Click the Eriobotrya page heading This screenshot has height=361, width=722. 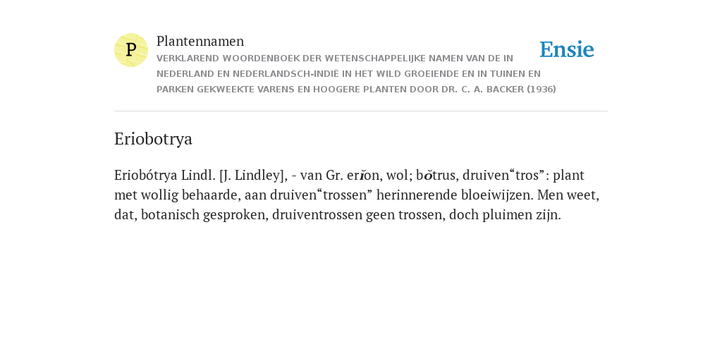pyautogui.click(x=153, y=139)
